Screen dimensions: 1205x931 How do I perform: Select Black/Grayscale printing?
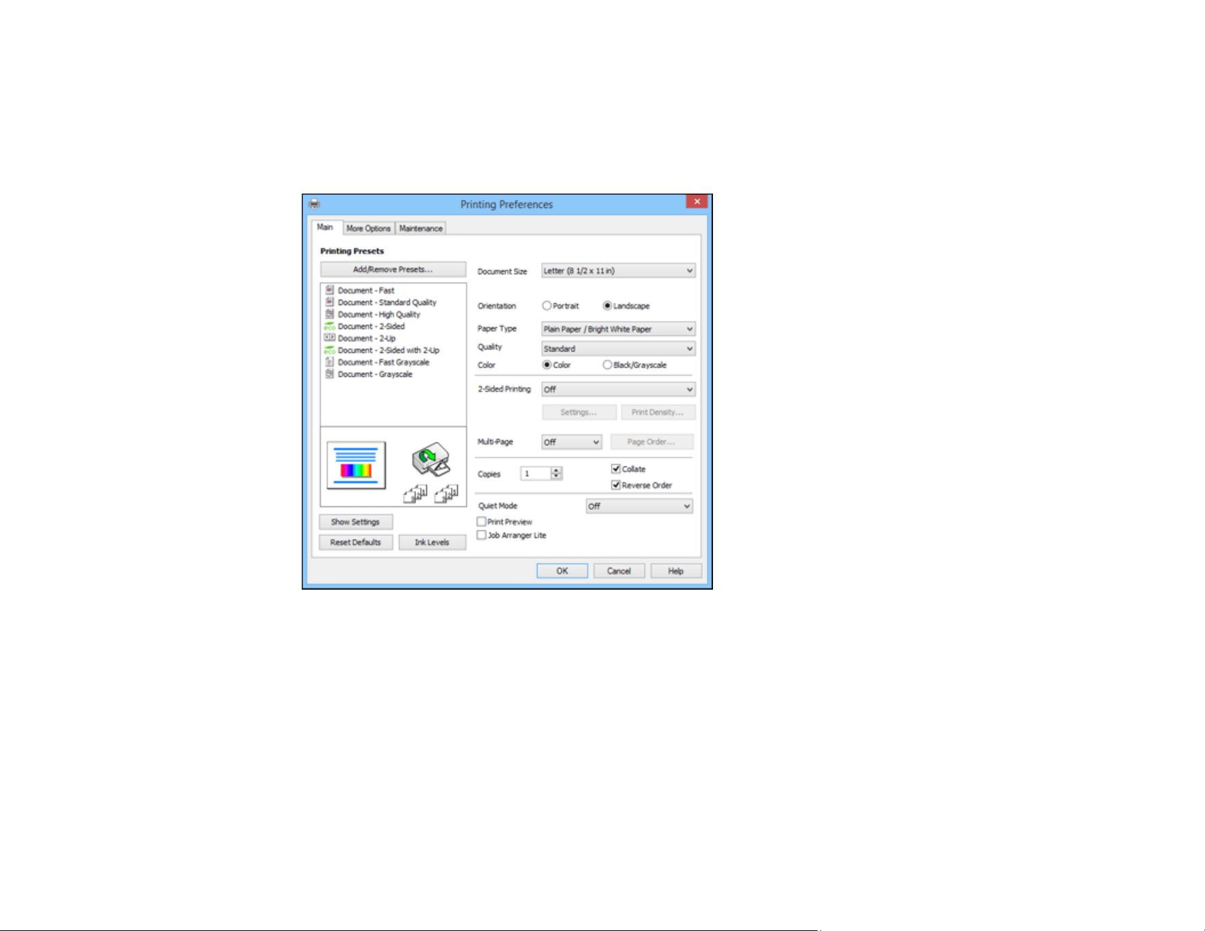[607, 365]
